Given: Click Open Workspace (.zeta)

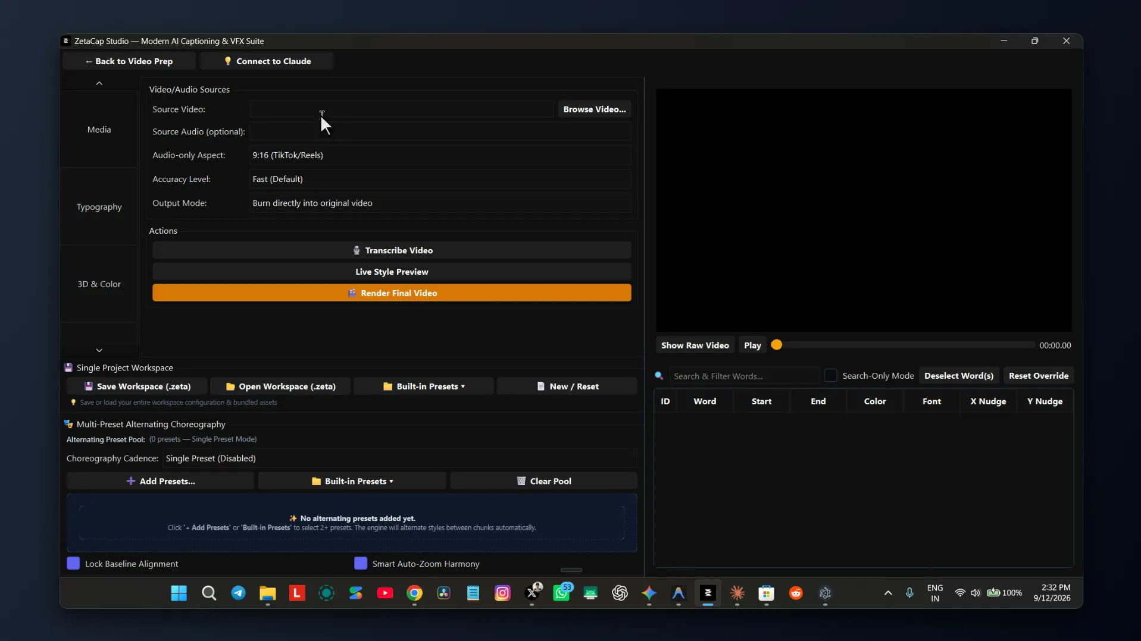Looking at the screenshot, I should [x=280, y=387].
